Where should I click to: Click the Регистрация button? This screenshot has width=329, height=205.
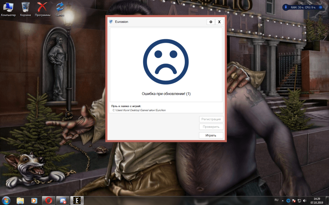[x=211, y=119]
